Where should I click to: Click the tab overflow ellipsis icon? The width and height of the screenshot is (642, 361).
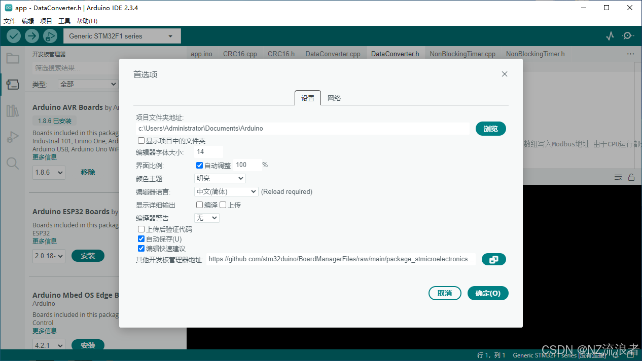tap(630, 54)
